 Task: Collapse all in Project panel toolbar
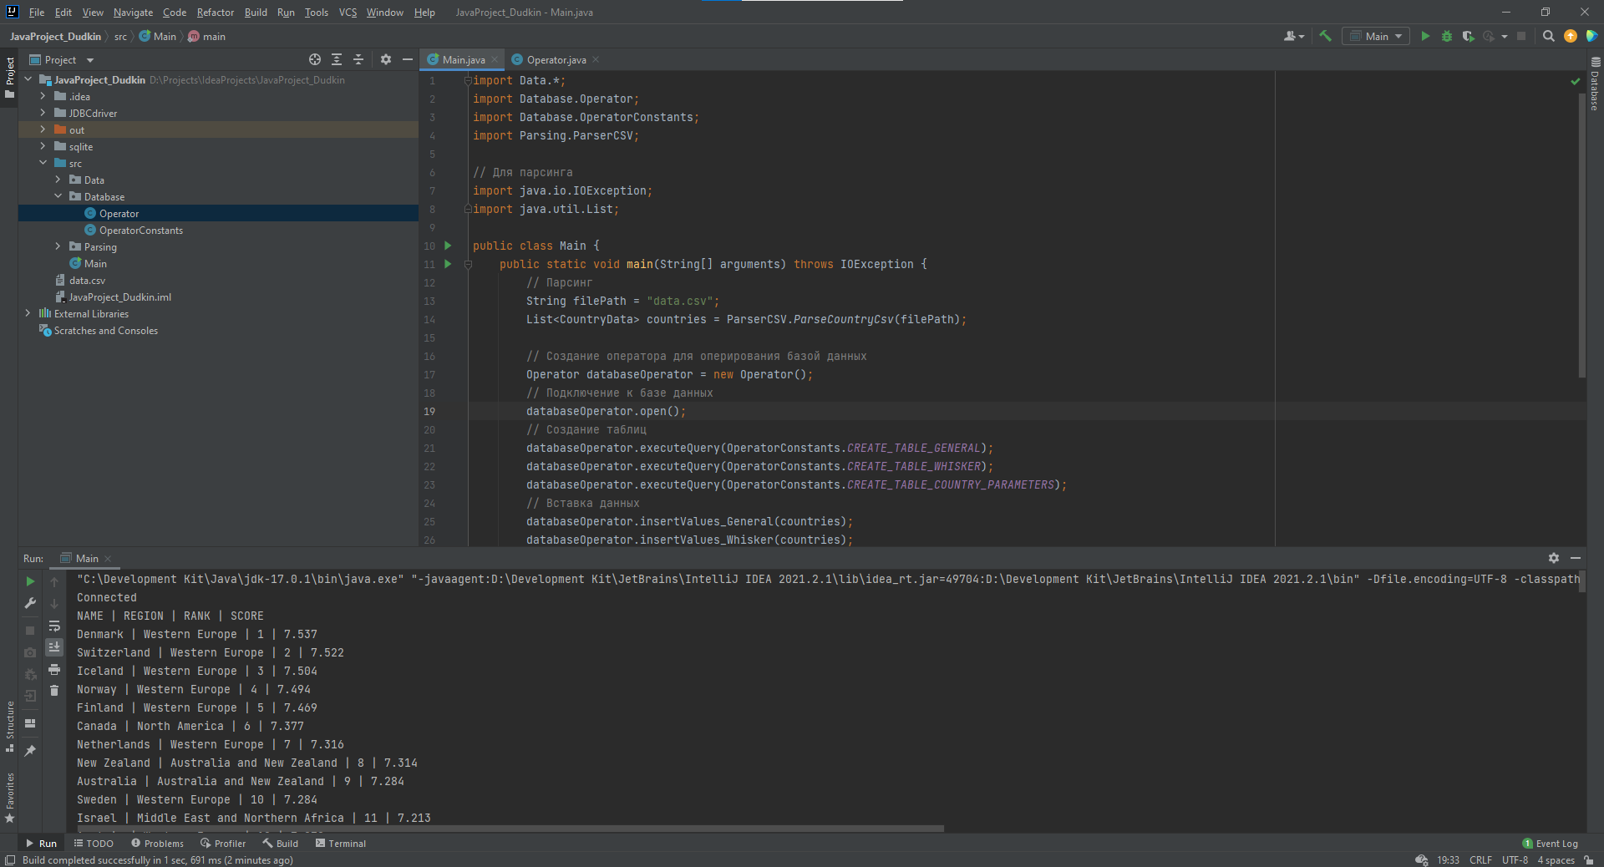coord(358,59)
